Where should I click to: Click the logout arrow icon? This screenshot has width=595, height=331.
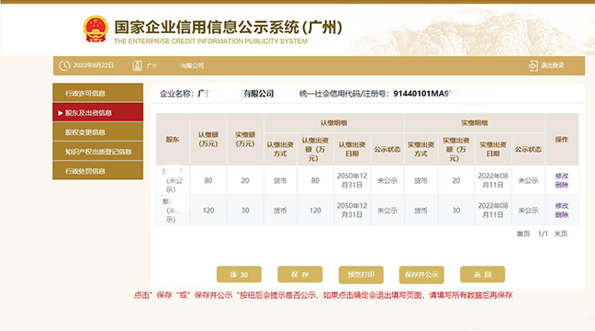(x=533, y=66)
